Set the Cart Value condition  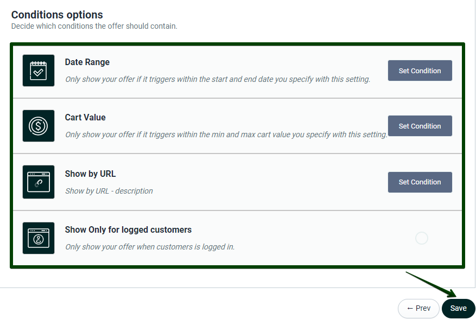click(x=420, y=126)
